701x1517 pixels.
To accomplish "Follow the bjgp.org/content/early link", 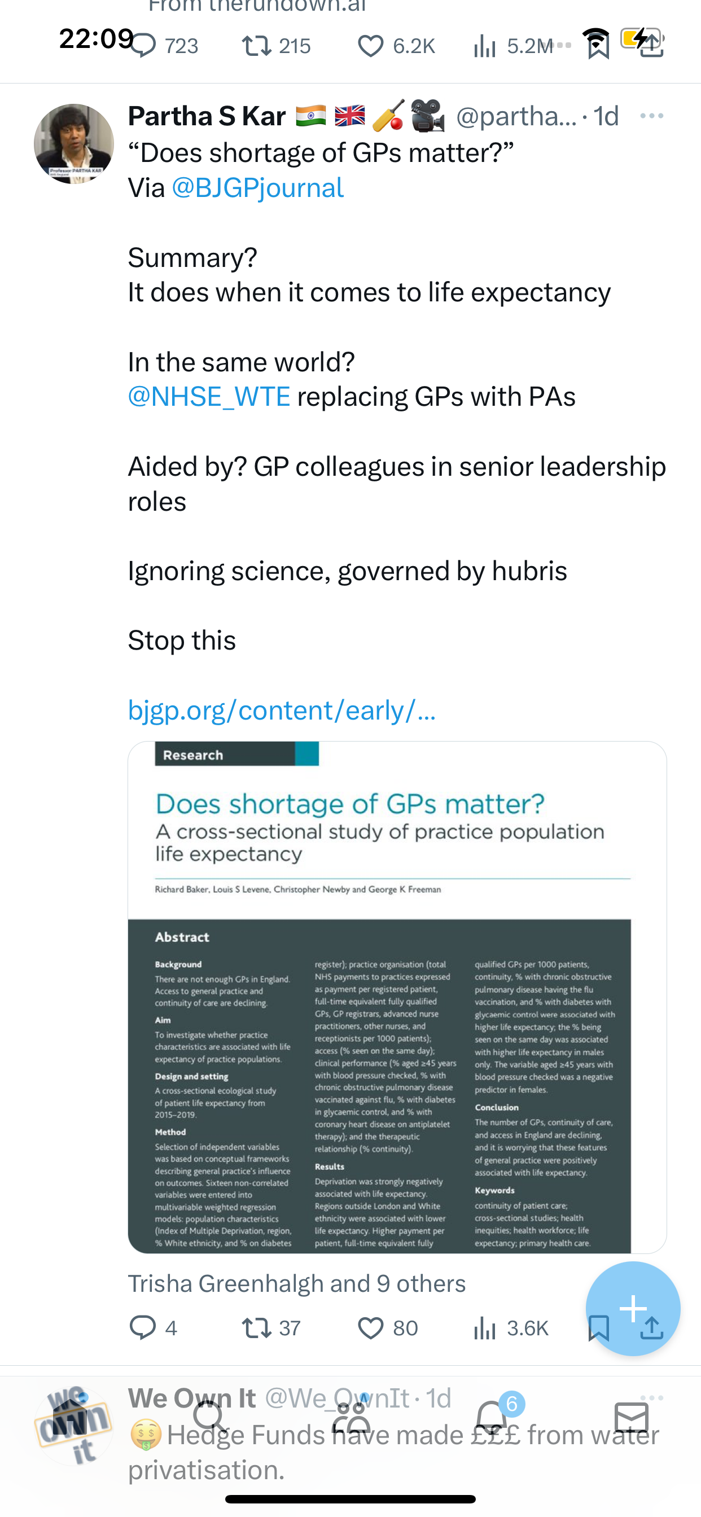I will click(x=282, y=710).
